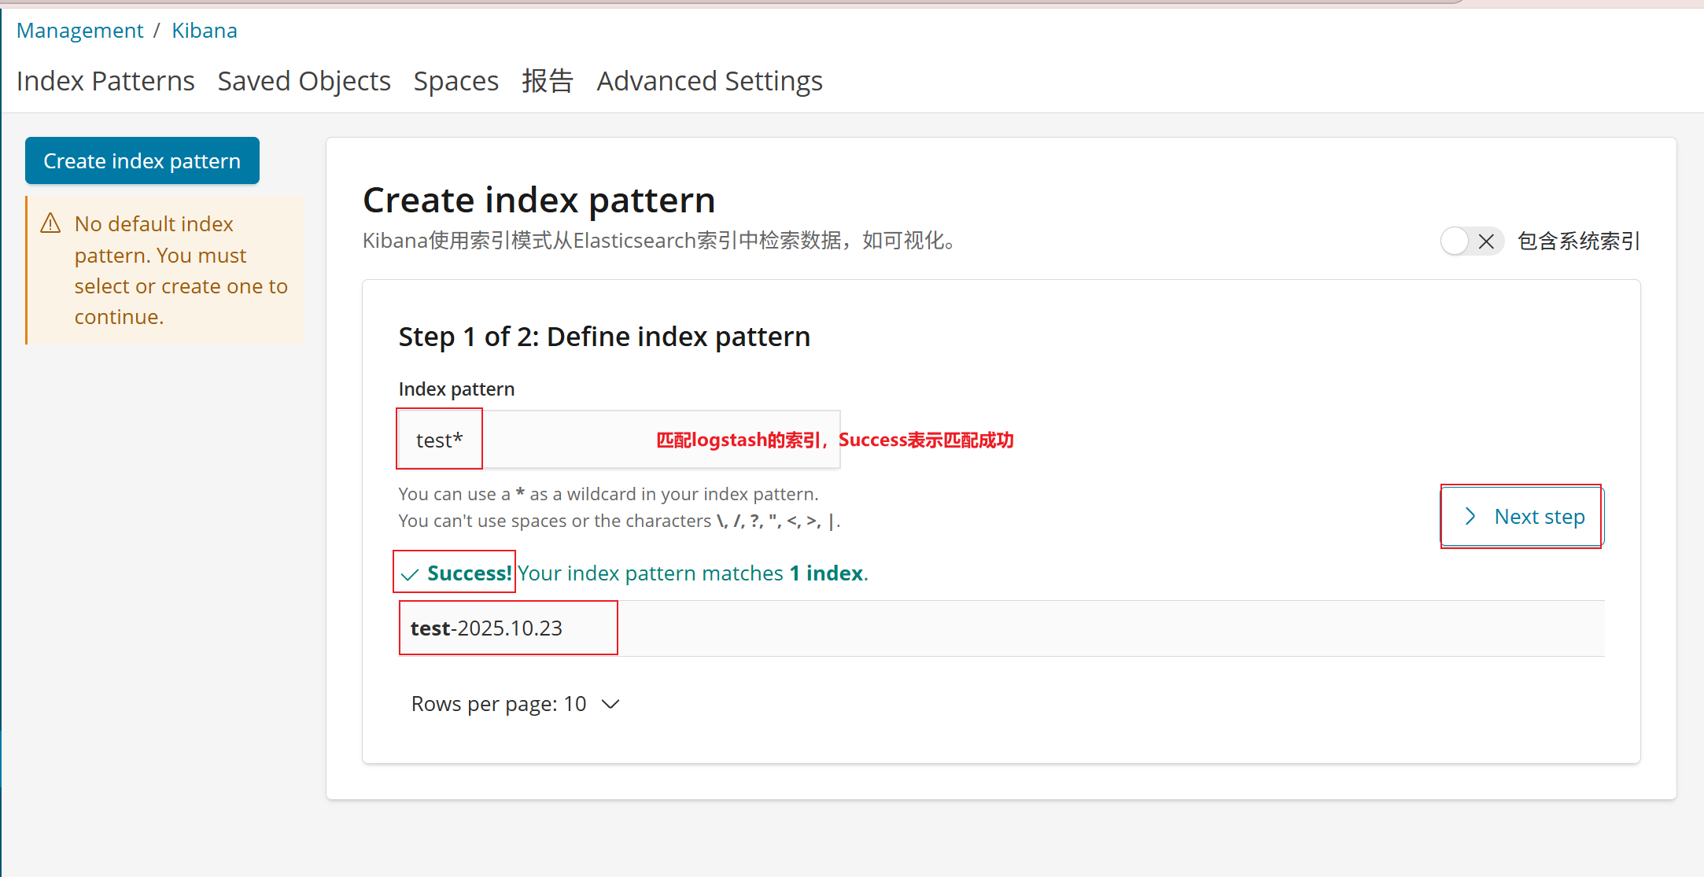Toggle the include system indices switch
Image resolution: width=1704 pixels, height=877 pixels.
coord(1471,241)
